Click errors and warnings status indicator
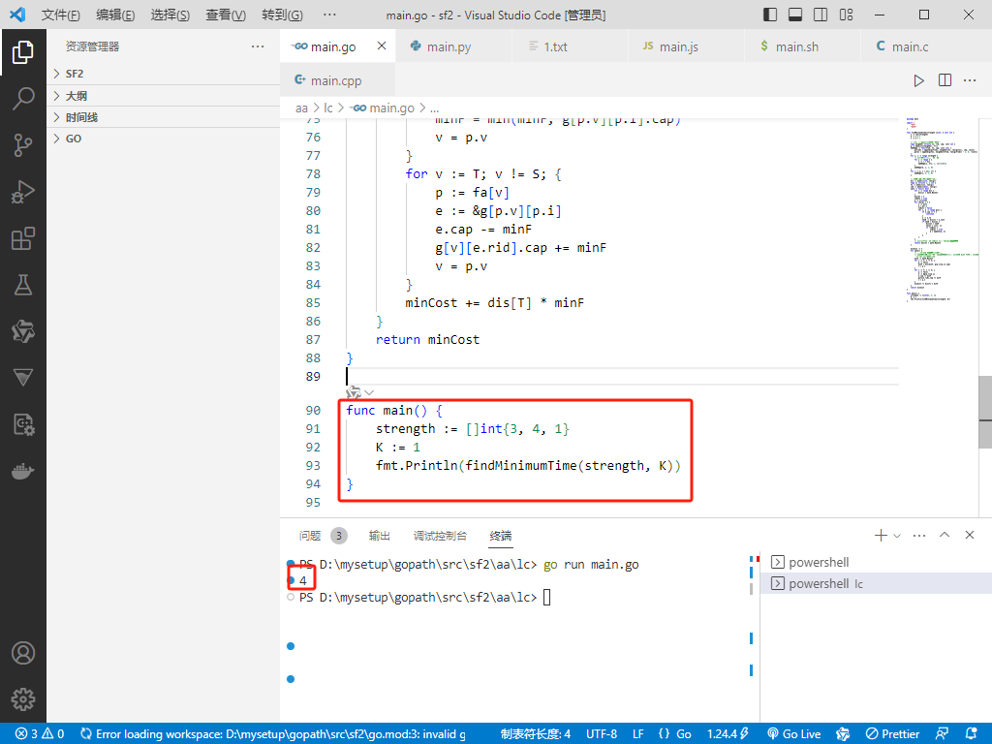Viewport: 992px width, 744px height. click(40, 734)
